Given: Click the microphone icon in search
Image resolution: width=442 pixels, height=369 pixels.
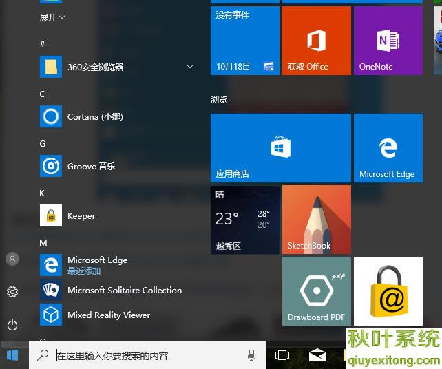Looking at the screenshot, I should point(251,355).
